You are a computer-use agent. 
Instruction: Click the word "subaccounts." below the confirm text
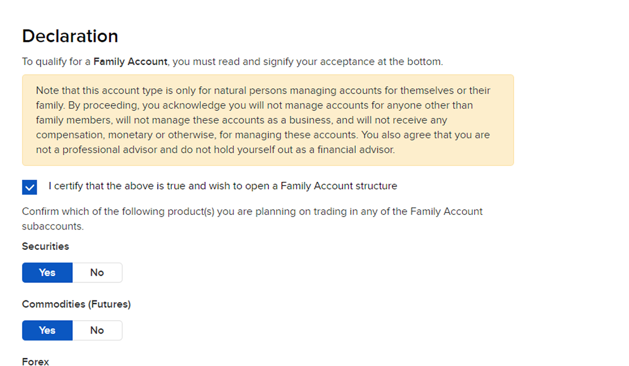click(52, 226)
